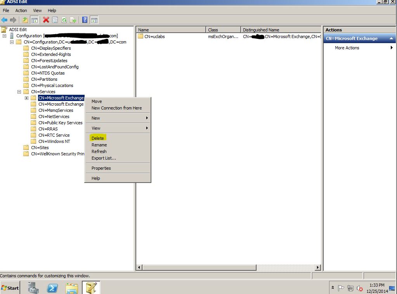Click the horizontal scrollbar thumb

click(x=199, y=267)
